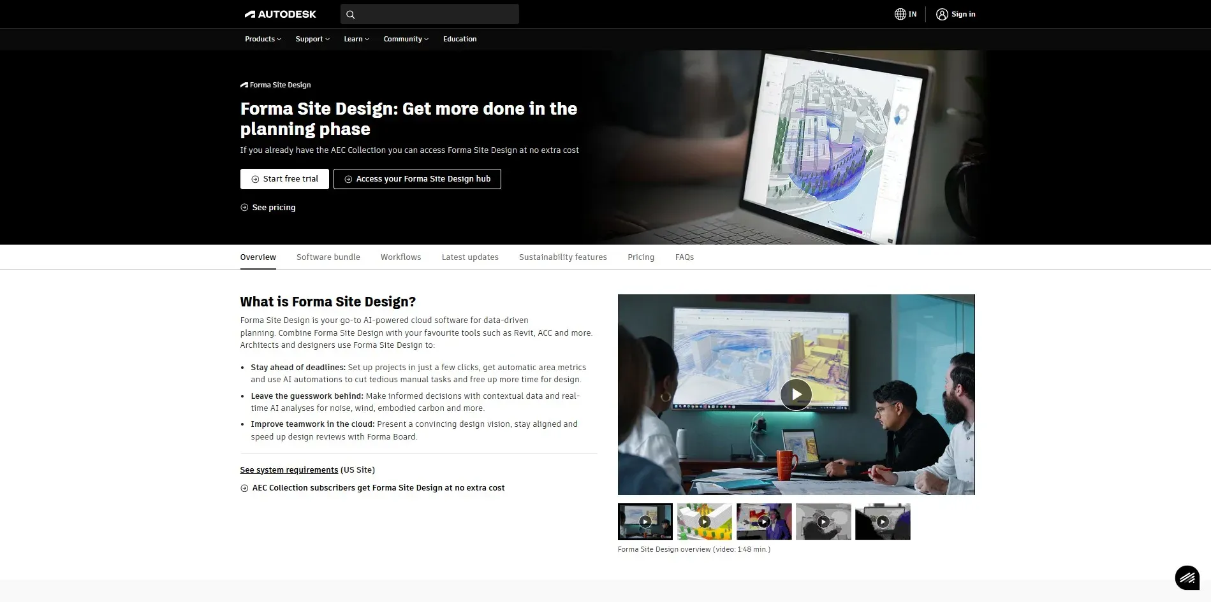Play the Forma Site Design overview video

[795, 394]
